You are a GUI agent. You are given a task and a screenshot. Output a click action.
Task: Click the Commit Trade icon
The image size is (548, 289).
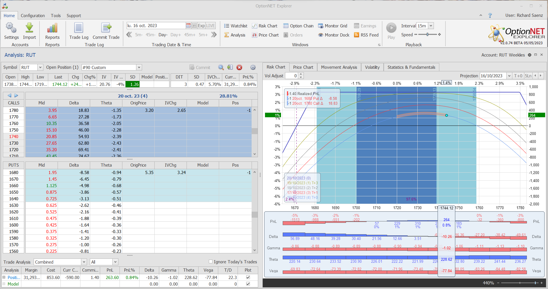click(106, 28)
